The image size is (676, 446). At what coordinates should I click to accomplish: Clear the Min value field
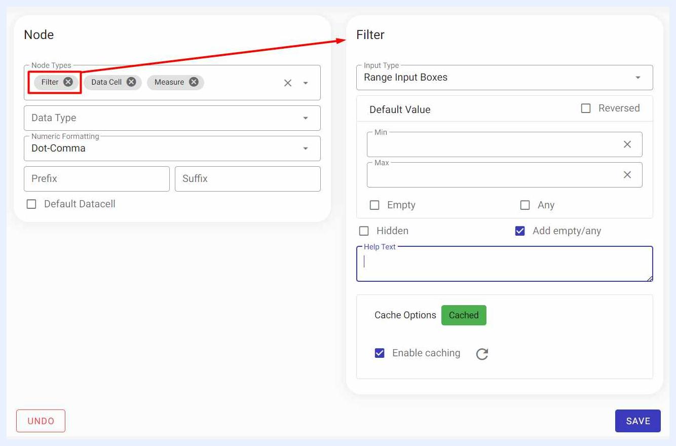[627, 144]
